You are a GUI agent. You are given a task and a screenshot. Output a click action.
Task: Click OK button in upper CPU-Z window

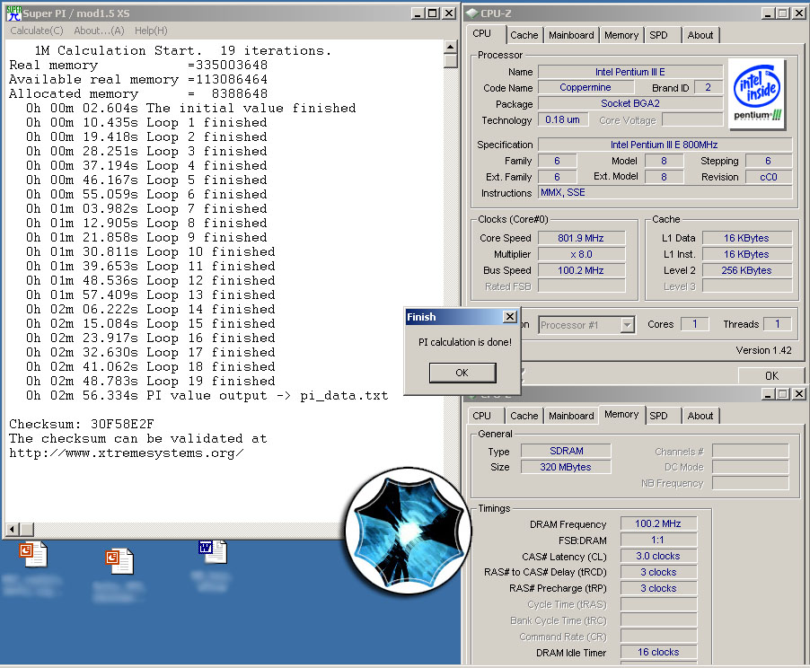[x=771, y=375]
